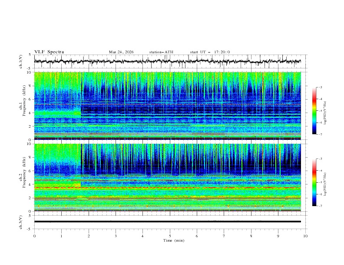Click the ch.3 flat black waveform trace
The image size is (344, 265).
point(168,222)
